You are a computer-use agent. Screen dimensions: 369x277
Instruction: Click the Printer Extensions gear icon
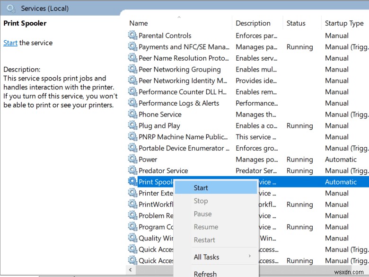(133, 193)
